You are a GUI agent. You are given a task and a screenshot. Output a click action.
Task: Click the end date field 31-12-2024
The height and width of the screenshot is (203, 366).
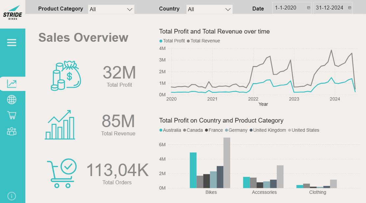pyautogui.click(x=329, y=8)
